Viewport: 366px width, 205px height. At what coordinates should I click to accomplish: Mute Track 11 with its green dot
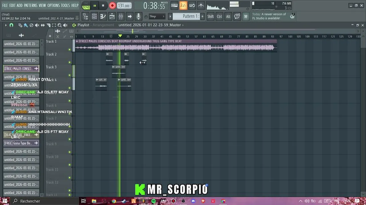[69, 178]
